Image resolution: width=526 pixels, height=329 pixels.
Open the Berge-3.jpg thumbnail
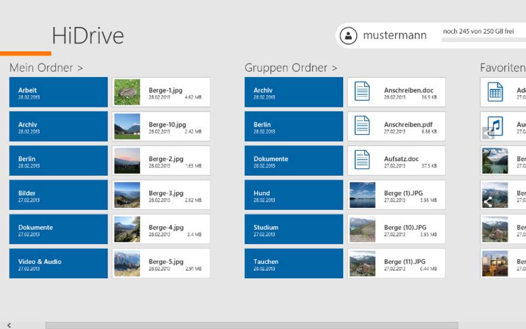pos(127,195)
